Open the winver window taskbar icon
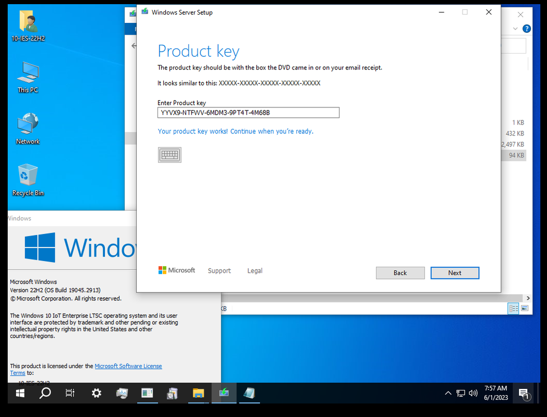Viewport: 547px width, 417px height. tap(147, 394)
